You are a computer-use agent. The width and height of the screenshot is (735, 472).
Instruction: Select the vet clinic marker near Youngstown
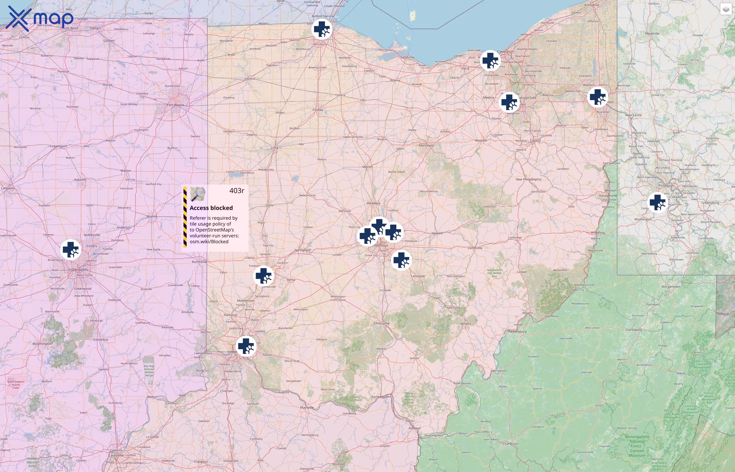597,97
